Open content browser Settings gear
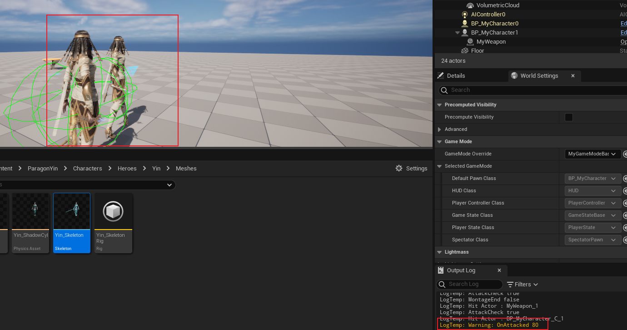This screenshot has height=330, width=627. (x=399, y=168)
